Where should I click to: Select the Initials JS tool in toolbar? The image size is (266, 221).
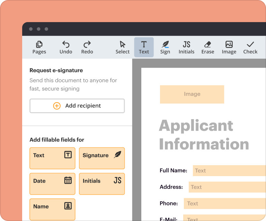[186, 47]
